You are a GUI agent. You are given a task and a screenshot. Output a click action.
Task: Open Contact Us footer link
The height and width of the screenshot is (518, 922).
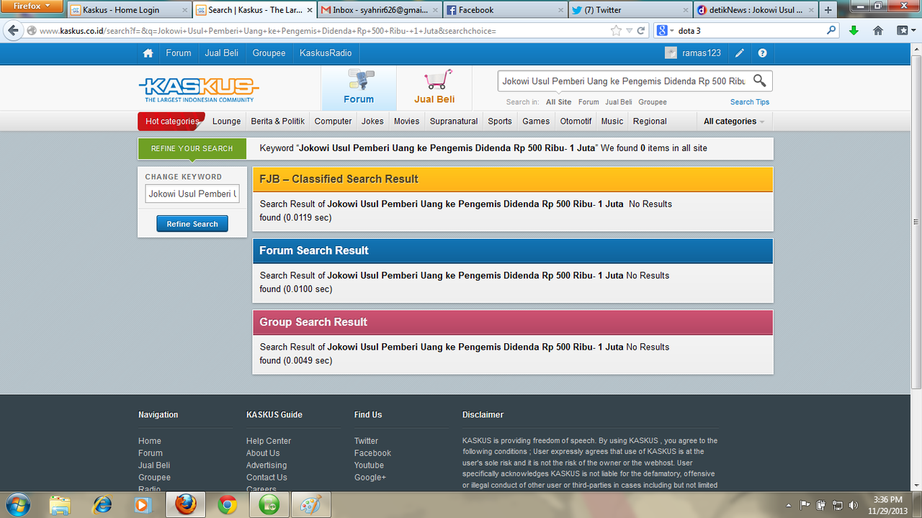click(x=267, y=478)
